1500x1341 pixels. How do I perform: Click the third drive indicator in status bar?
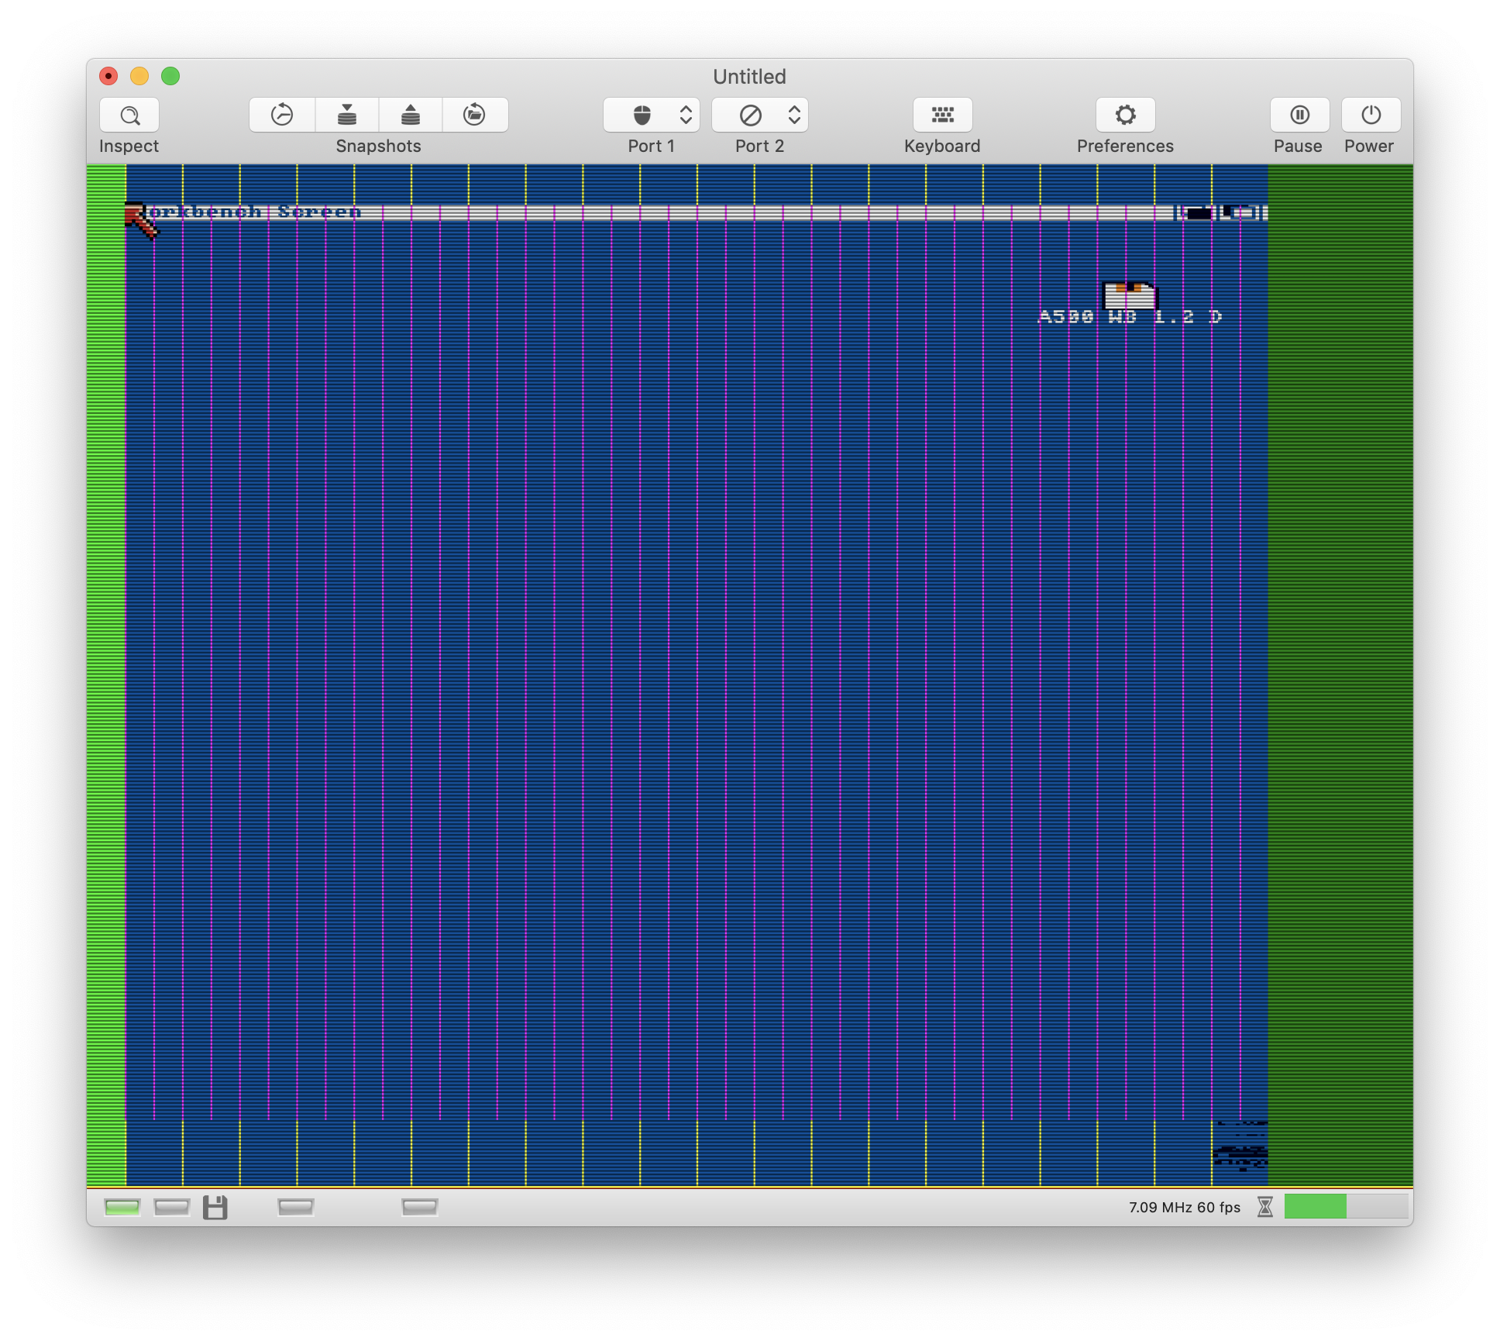pyautogui.click(x=296, y=1207)
